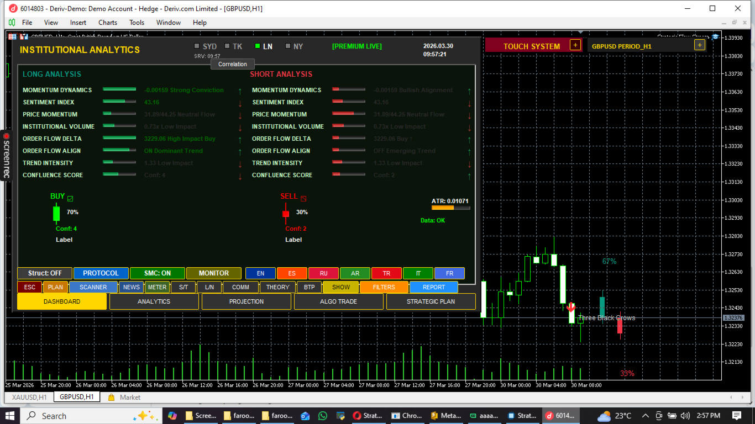Select RU language button
755x424 pixels.
click(x=323, y=273)
